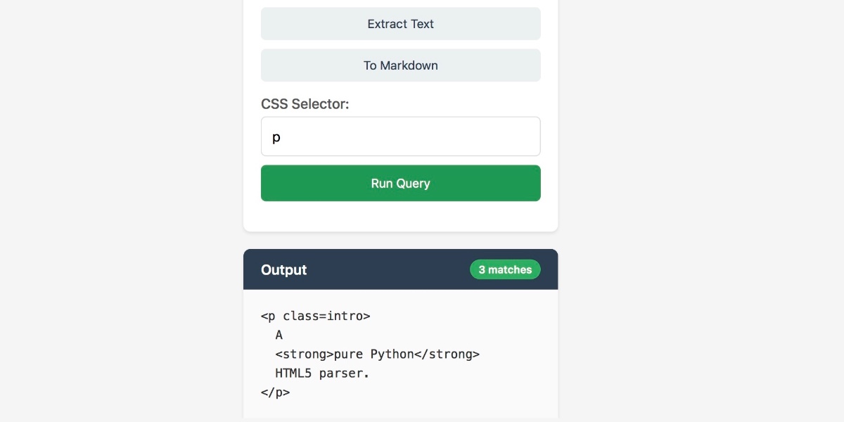Screen dimensions: 844x422
Task: Click the Output panel heading text
Action: 283,270
